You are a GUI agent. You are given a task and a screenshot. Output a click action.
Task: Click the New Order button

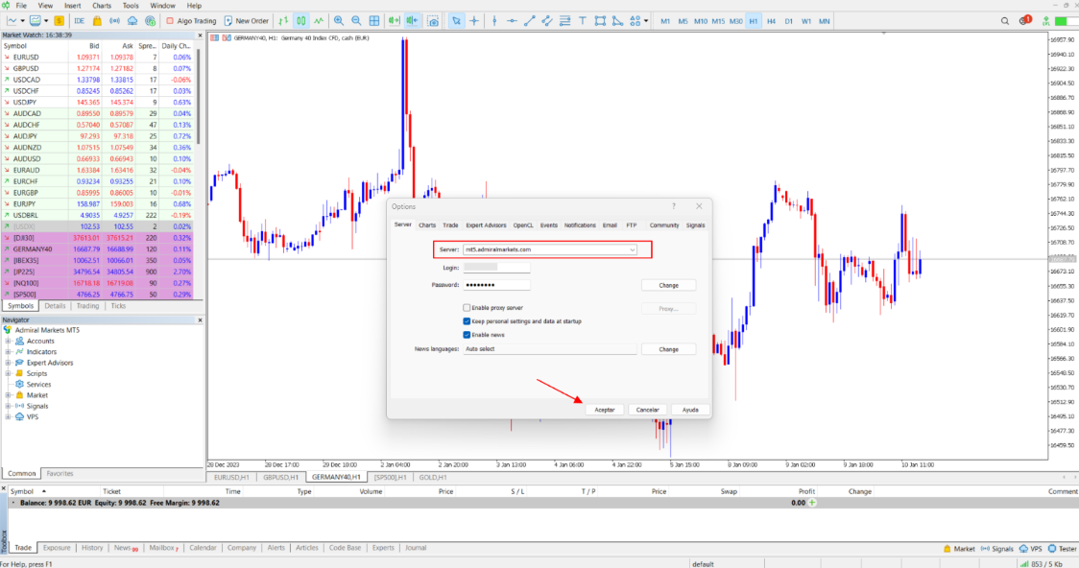247,21
